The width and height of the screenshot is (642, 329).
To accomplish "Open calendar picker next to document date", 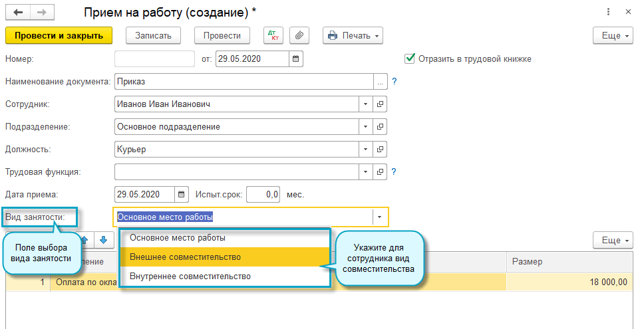I will pyautogui.click(x=297, y=59).
